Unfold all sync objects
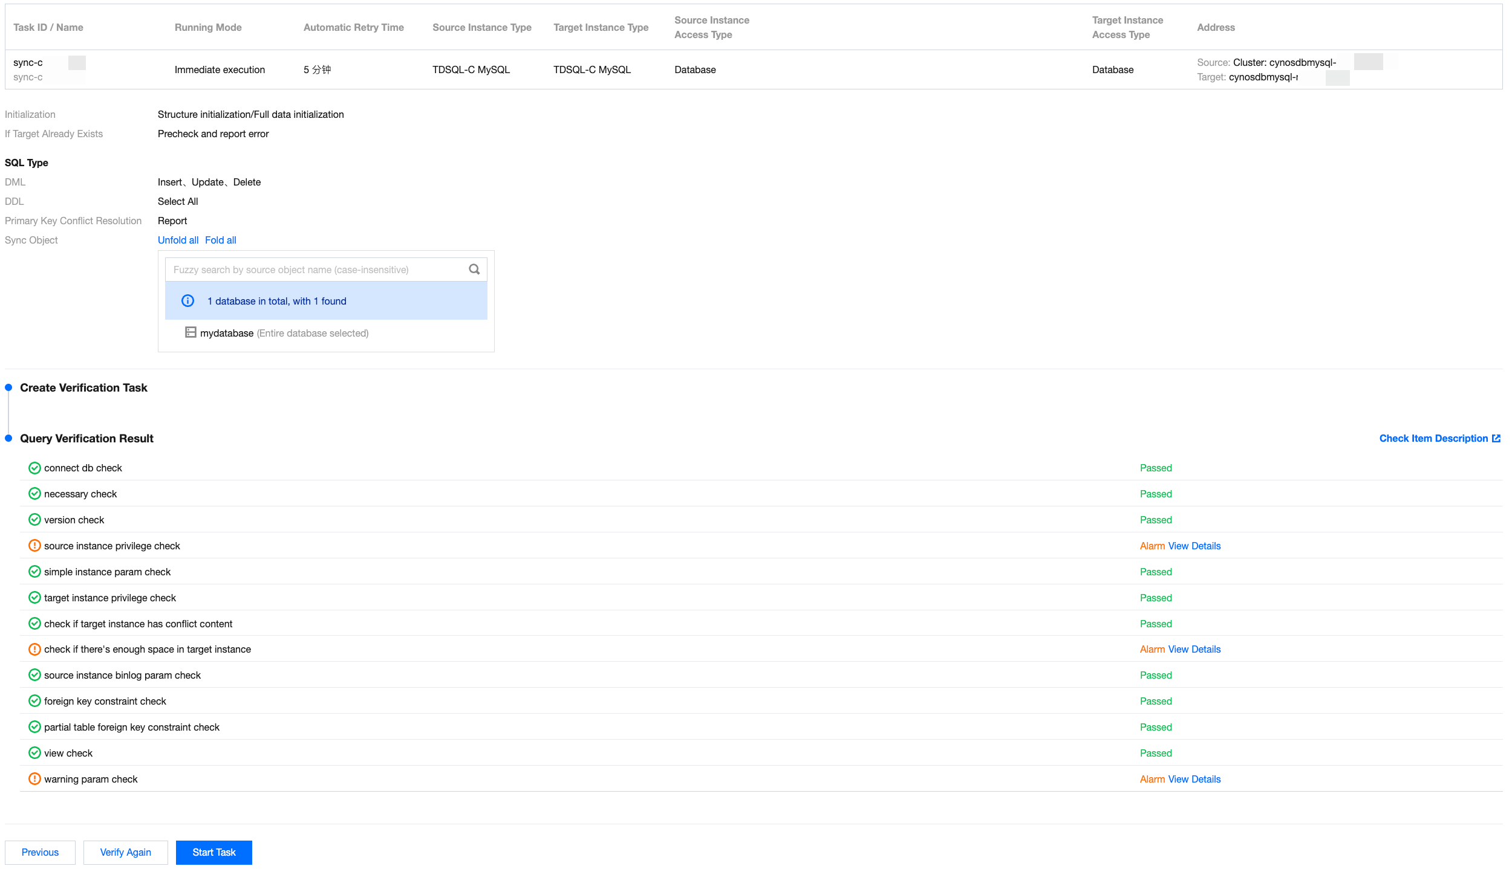Image resolution: width=1512 pixels, height=869 pixels. click(x=178, y=240)
